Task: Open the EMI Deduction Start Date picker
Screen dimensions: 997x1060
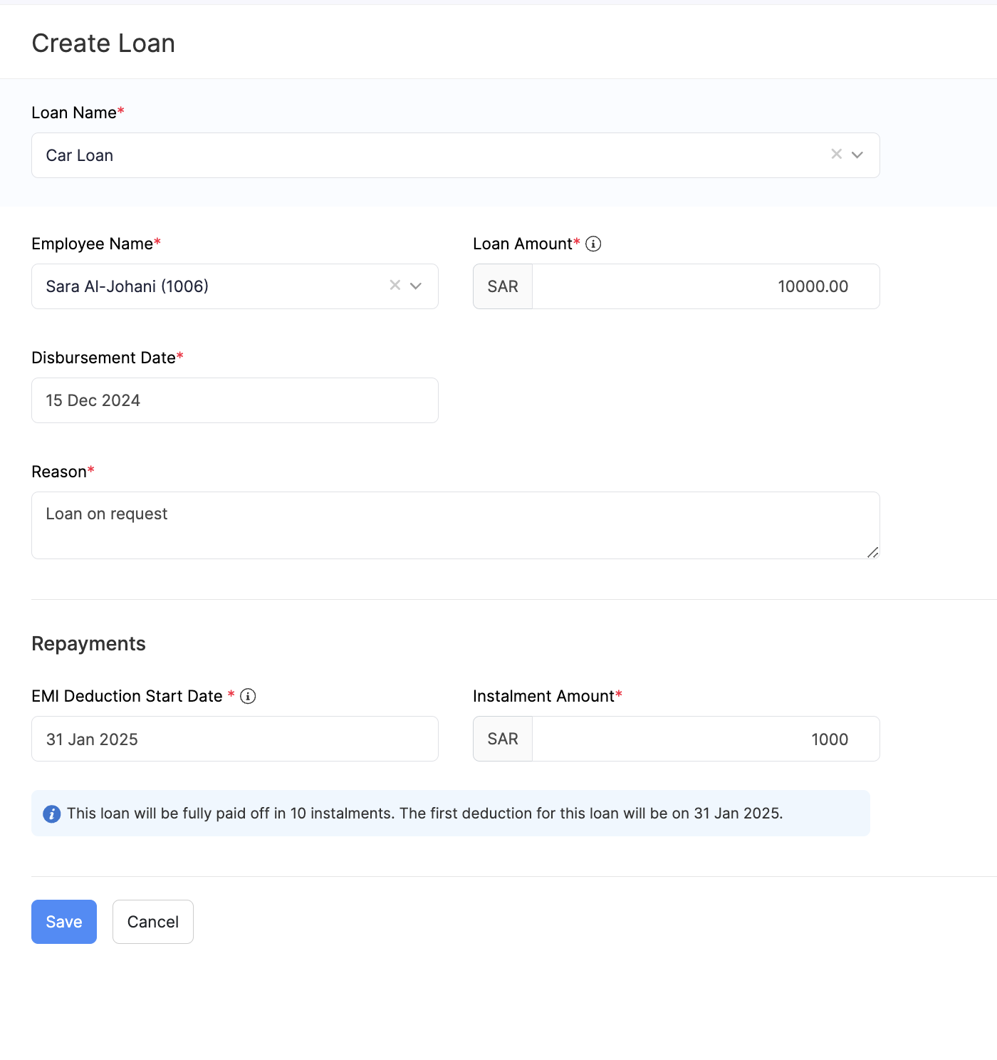Action: (x=234, y=739)
